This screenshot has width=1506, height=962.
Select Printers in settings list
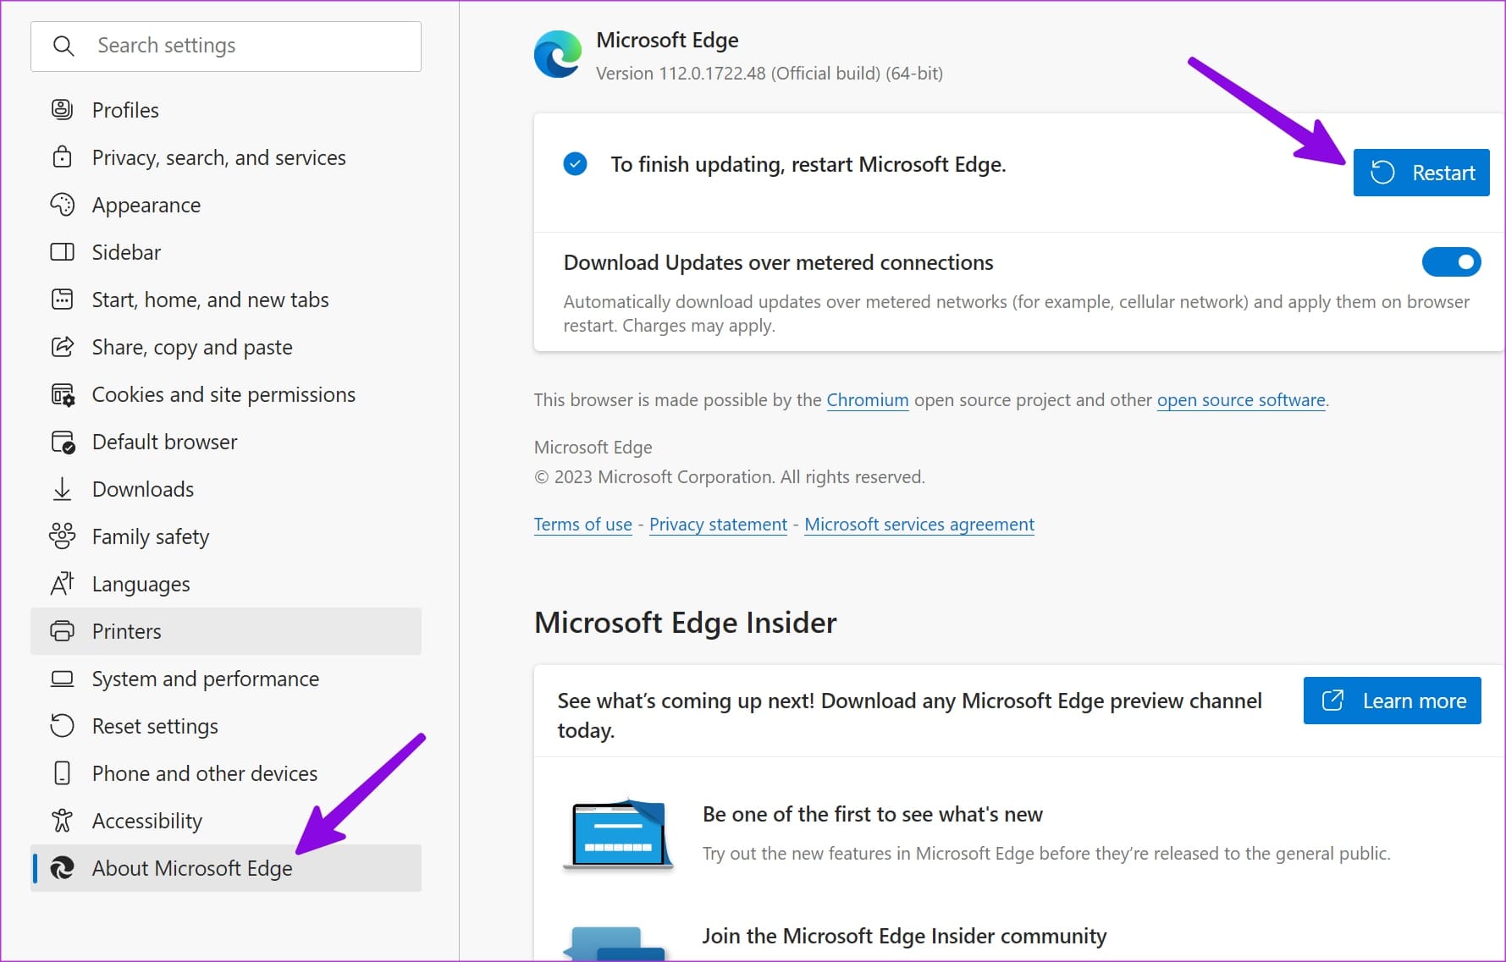coord(226,631)
